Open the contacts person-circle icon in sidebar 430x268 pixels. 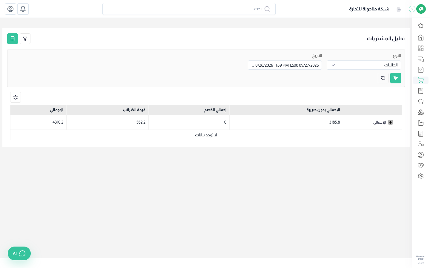pyautogui.click(x=421, y=155)
